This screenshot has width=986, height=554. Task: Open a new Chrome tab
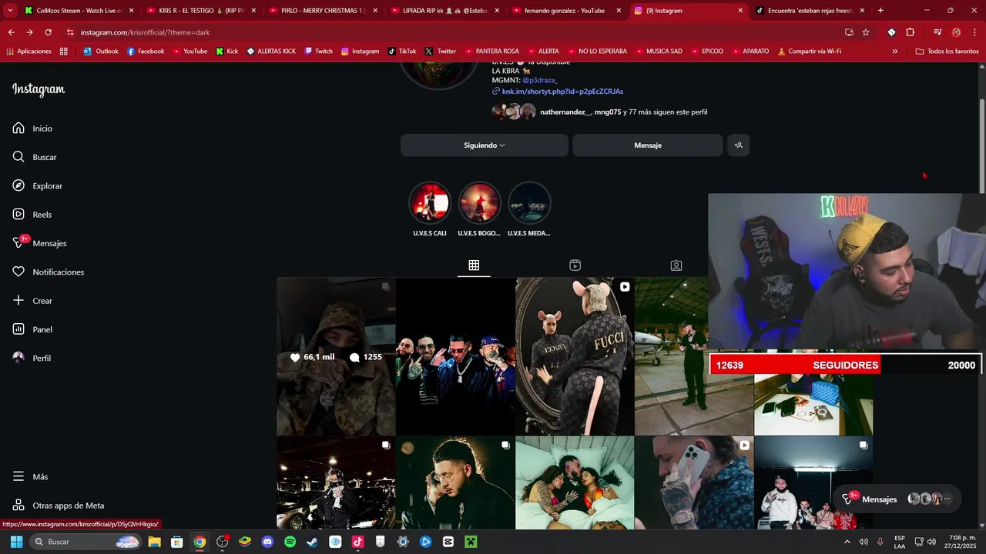coord(880,11)
